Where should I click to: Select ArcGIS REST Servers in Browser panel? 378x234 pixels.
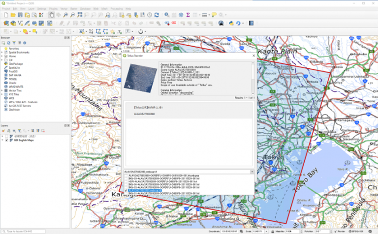pos(20,106)
